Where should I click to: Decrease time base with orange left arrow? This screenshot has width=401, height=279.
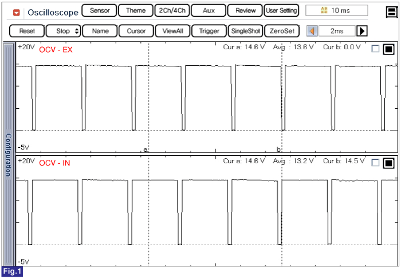[312, 31]
